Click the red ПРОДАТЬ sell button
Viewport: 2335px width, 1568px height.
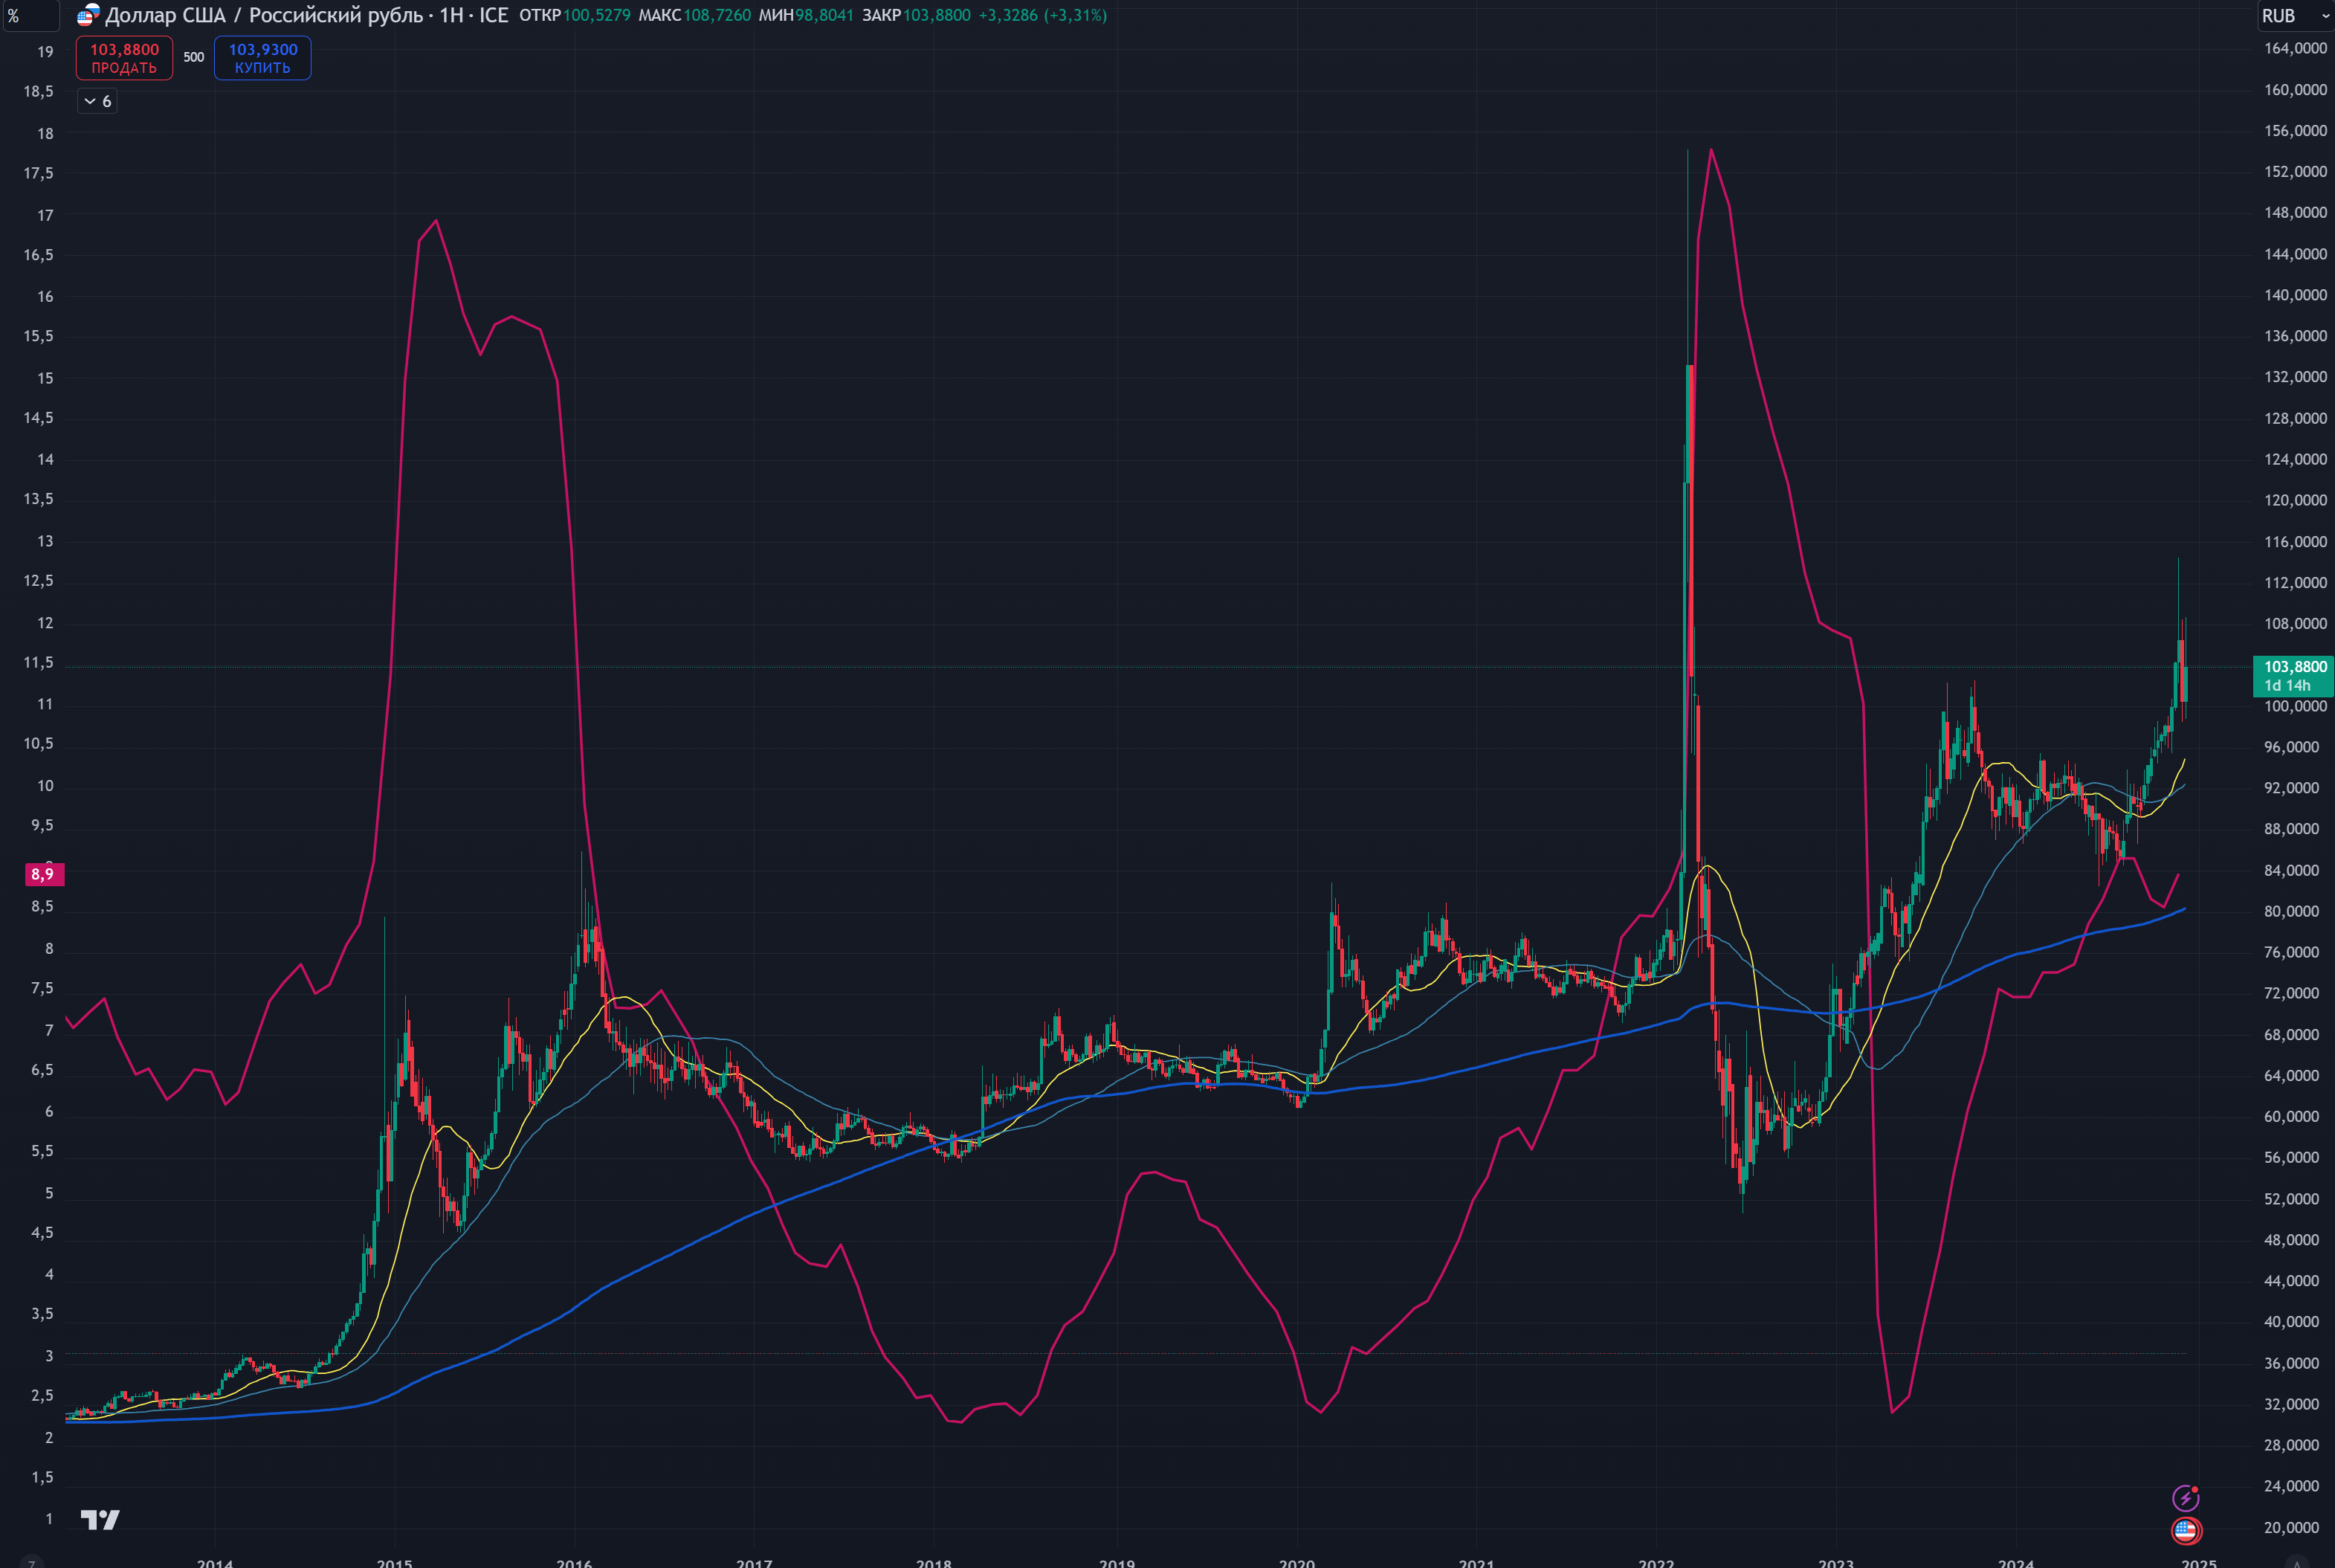pos(124,58)
